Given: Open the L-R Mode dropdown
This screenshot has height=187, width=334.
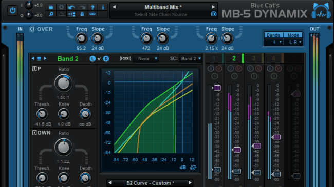Looking at the screenshot, I should tap(293, 43).
